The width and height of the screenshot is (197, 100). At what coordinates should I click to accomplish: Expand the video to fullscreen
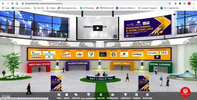115,36
